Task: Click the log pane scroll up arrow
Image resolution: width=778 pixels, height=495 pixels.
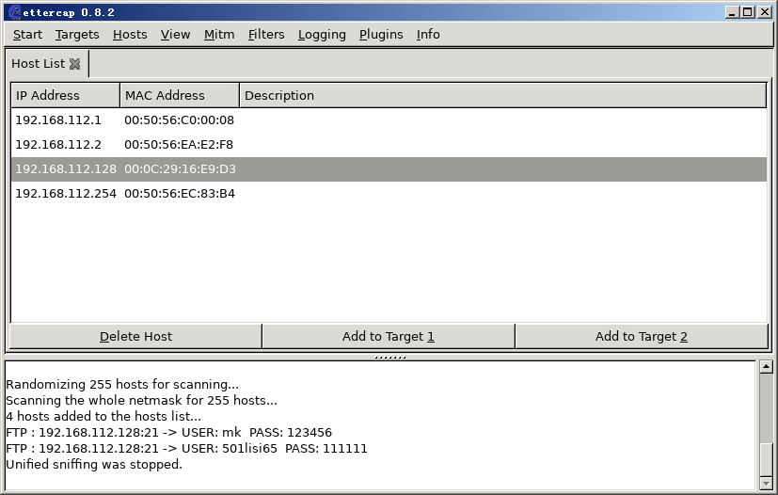Action: [x=766, y=367]
